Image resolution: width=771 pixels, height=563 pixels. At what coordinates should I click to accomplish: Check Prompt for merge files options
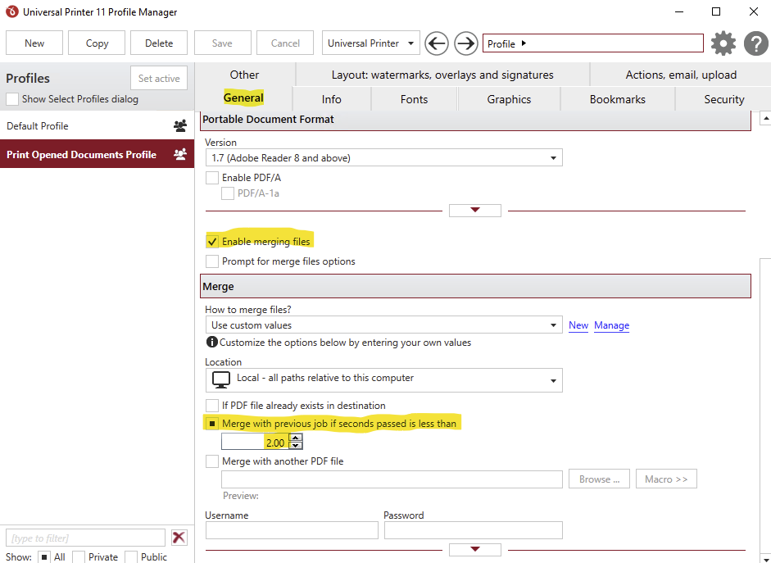[x=212, y=261]
